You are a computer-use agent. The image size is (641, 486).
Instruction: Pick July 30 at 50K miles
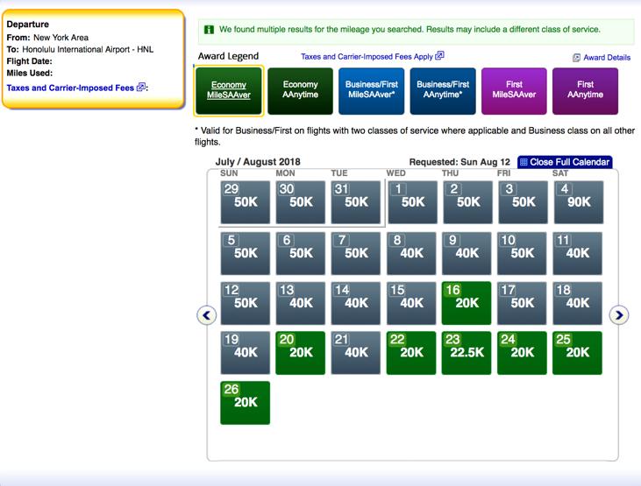pos(301,202)
